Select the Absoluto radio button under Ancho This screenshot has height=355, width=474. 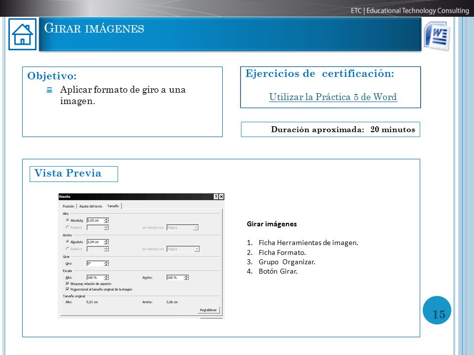pos(68,242)
